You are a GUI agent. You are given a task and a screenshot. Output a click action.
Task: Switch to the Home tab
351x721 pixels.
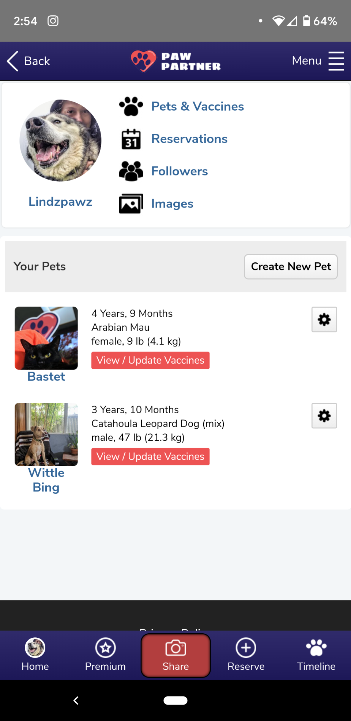[35, 655]
